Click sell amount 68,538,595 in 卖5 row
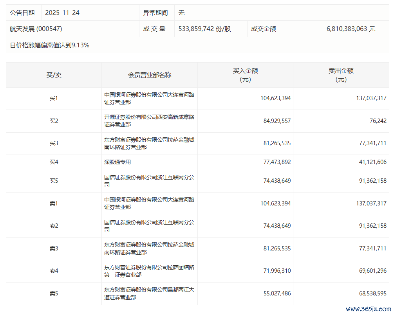The image size is (394, 315). point(372,293)
